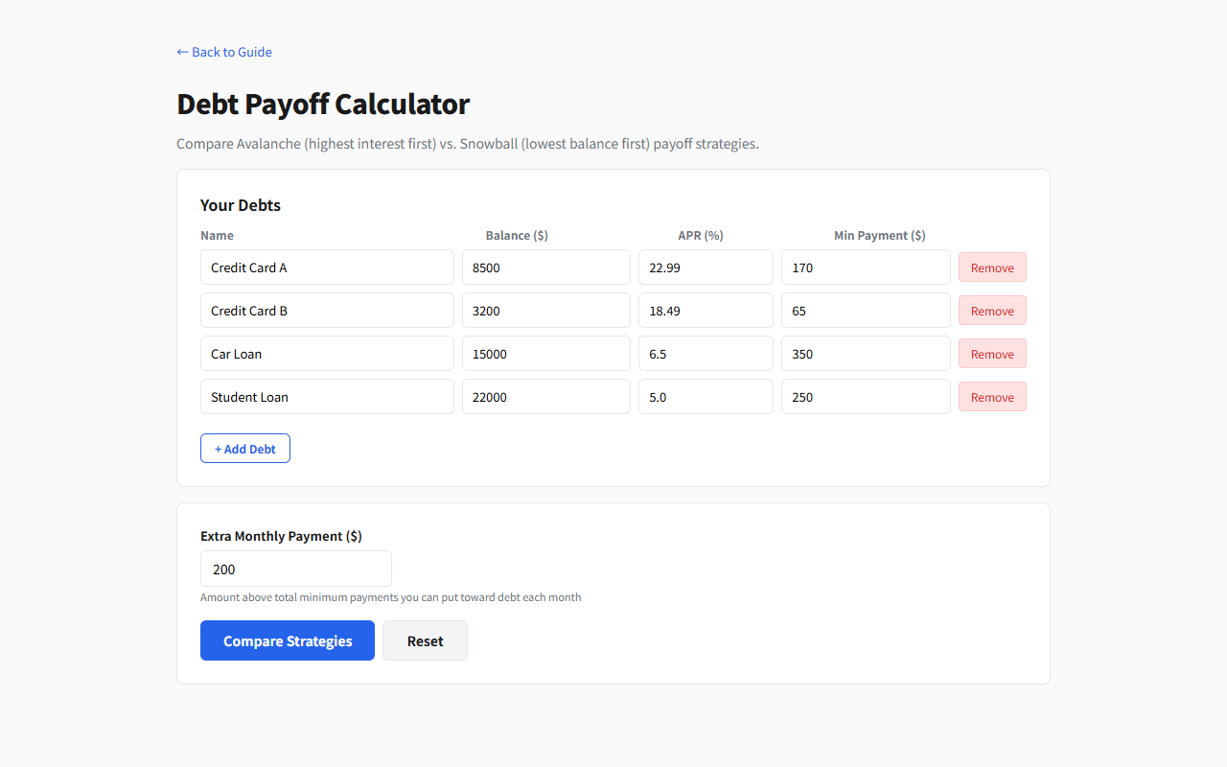
Task: Select the Credit Card A balance field
Action: 545,267
